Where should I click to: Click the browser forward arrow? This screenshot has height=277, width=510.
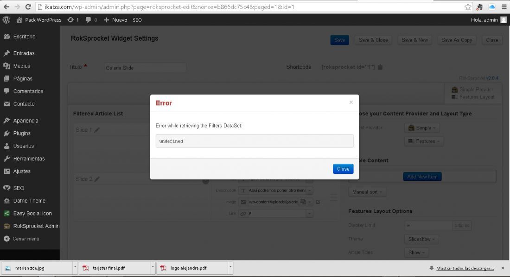click(x=17, y=7)
